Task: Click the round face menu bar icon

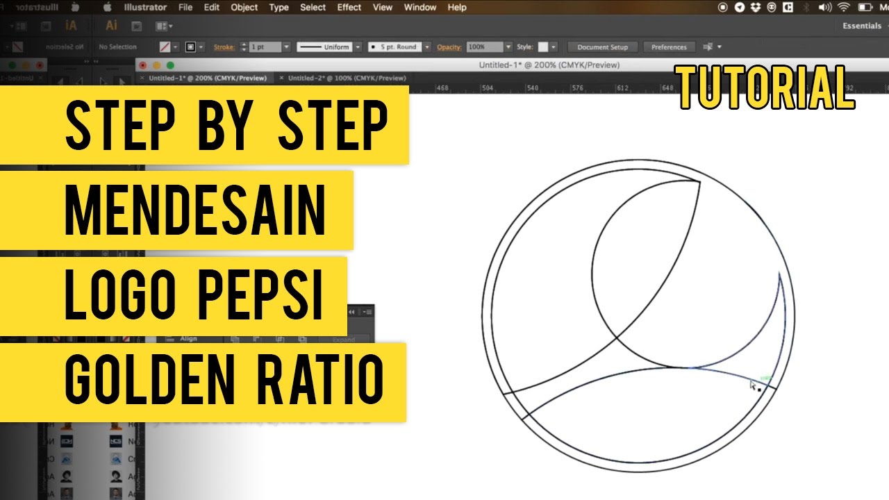Action: click(x=772, y=8)
